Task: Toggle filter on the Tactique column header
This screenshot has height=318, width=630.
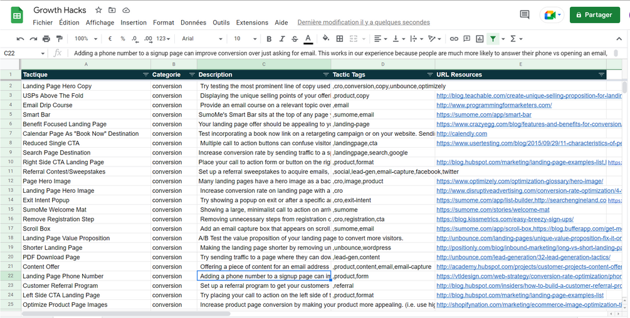Action: (145, 74)
